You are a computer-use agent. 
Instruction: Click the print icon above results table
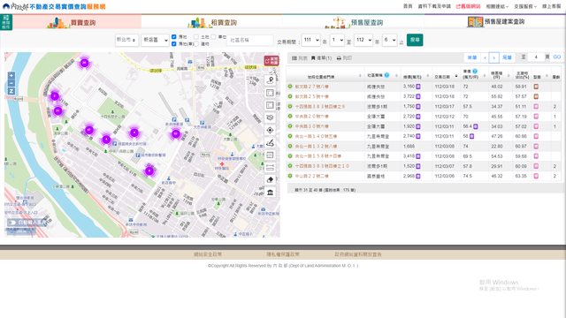344,58
